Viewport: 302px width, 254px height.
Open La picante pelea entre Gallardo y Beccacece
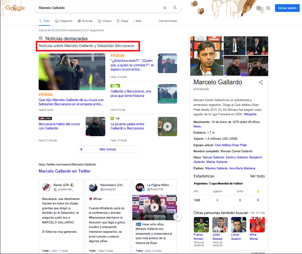(127, 126)
